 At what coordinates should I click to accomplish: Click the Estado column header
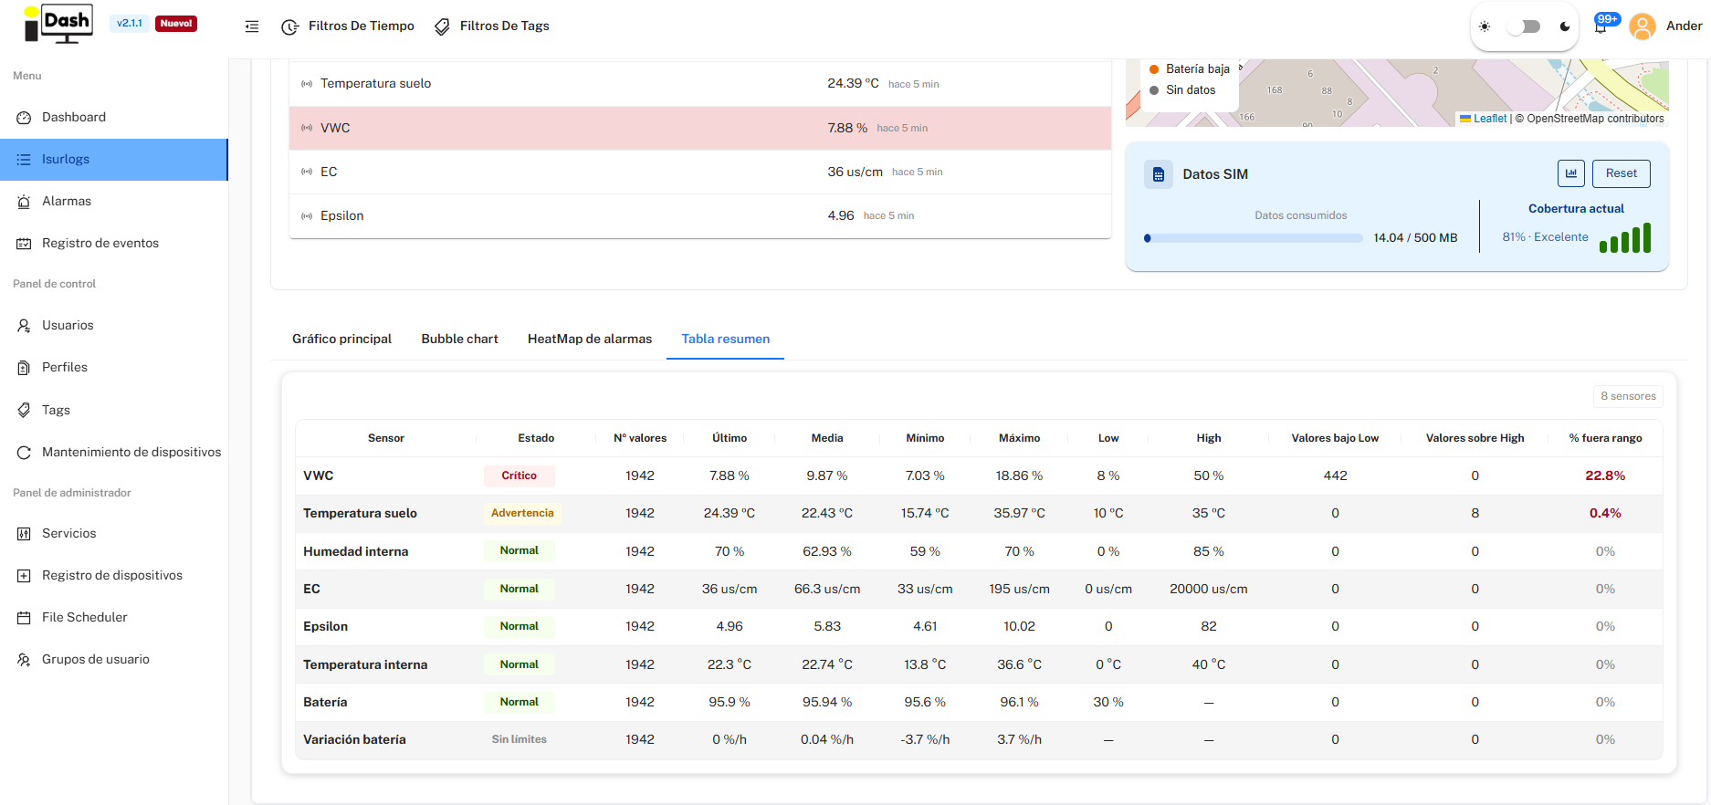536,438
